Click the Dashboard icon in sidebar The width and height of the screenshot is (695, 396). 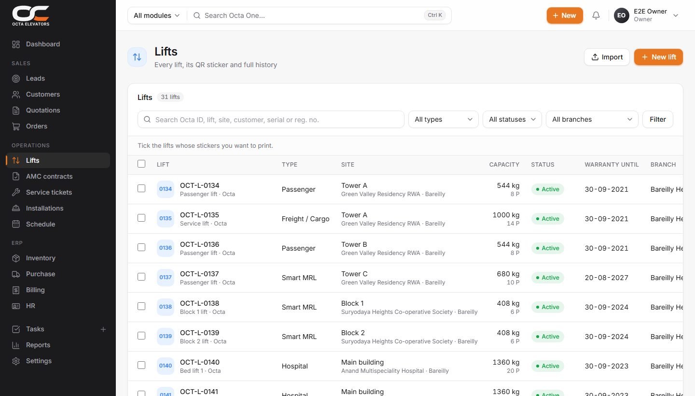pos(16,44)
